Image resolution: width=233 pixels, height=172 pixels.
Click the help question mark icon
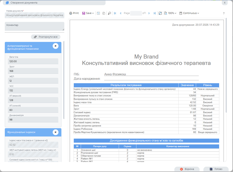(224, 13)
